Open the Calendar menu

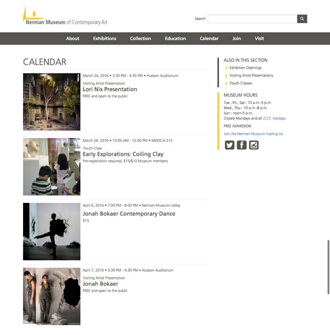[x=209, y=39]
